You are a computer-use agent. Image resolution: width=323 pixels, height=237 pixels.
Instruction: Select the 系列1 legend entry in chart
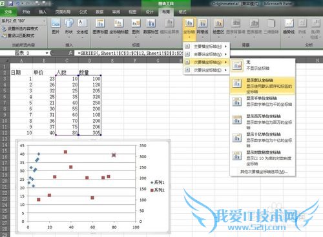click(x=158, y=182)
